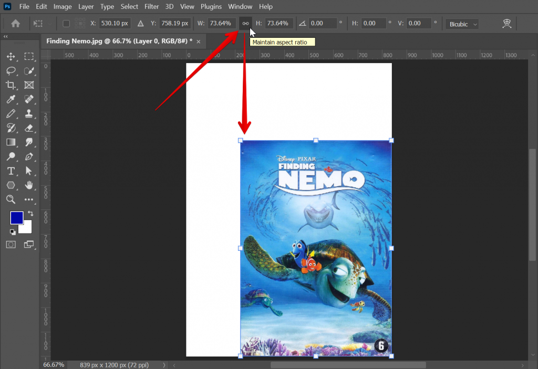Viewport: 538px width, 369px height.
Task: Open the Filter menu
Action: pyautogui.click(x=151, y=7)
